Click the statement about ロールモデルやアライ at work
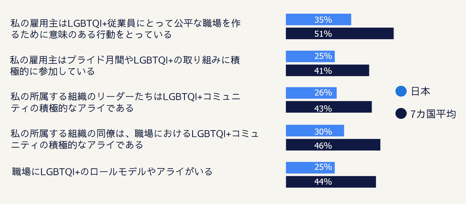This screenshot has height=204, width=466. click(x=112, y=172)
